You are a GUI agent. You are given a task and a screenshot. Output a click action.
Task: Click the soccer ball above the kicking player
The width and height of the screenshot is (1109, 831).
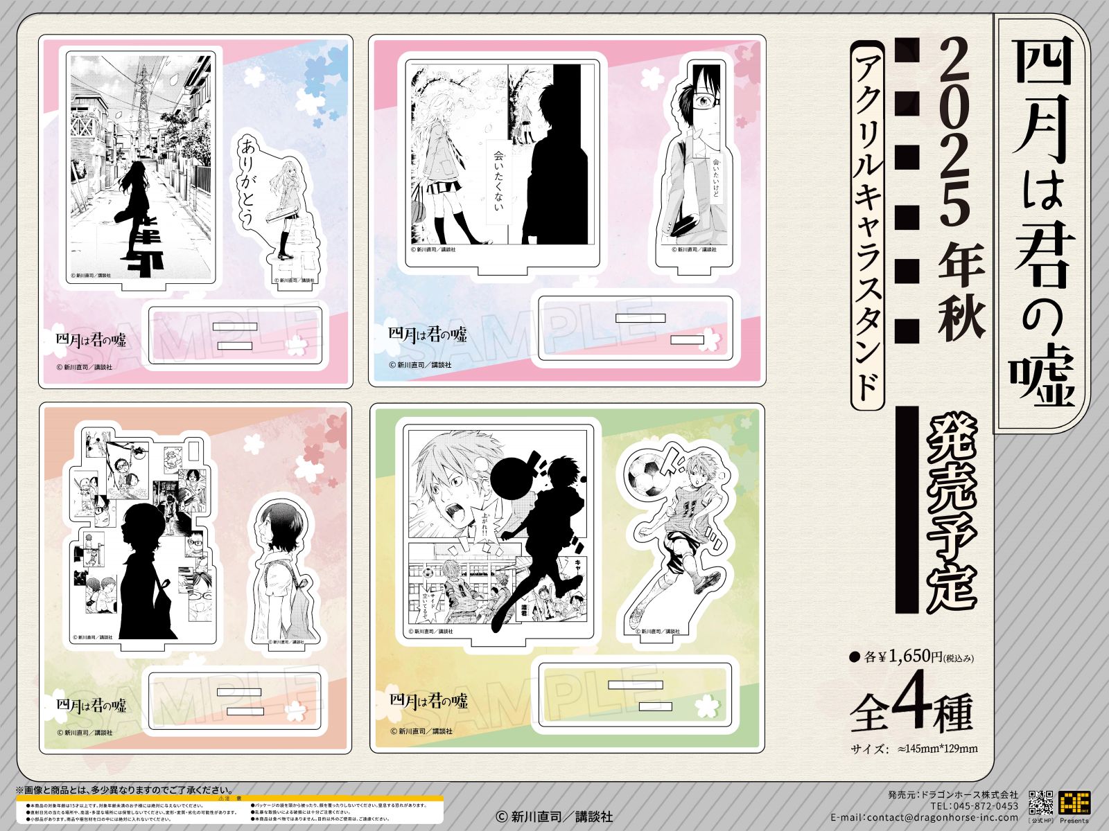click(645, 475)
